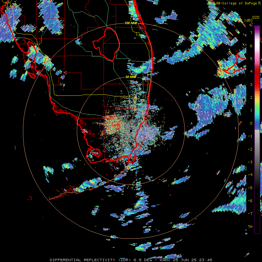Click the Differential Reflectivity caption at bottom

(131, 260)
